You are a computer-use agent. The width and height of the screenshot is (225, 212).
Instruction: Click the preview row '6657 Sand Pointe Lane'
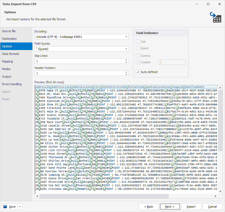click(126, 168)
